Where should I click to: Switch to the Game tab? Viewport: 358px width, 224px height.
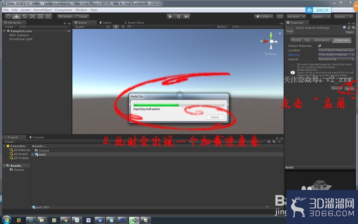105,23
